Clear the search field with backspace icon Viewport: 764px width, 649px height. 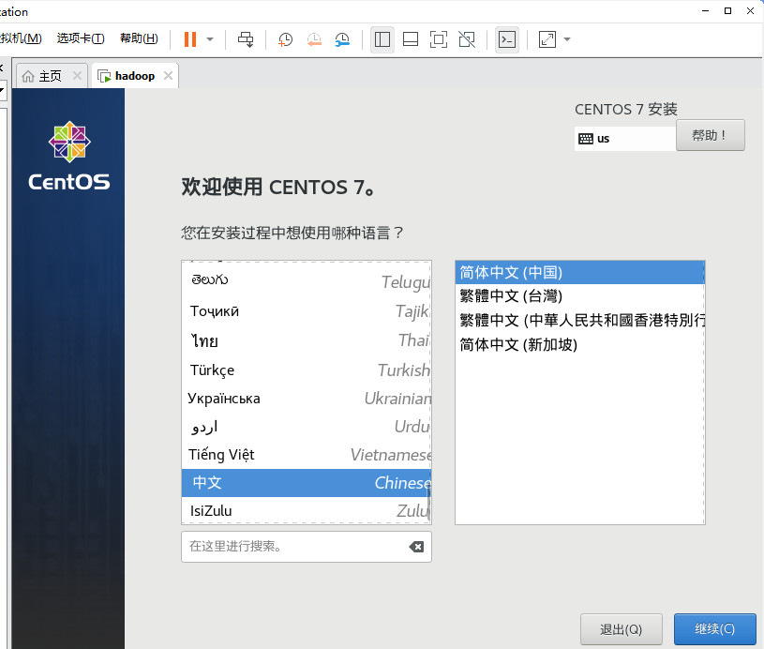pos(416,547)
